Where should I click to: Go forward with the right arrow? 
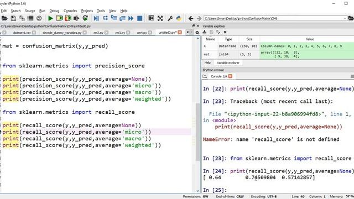point(199,18)
